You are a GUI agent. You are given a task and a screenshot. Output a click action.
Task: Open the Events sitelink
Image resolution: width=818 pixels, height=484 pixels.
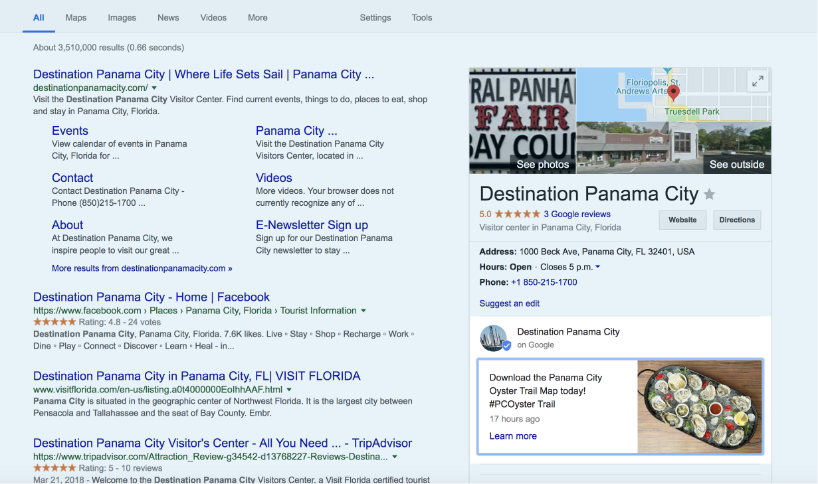70,131
